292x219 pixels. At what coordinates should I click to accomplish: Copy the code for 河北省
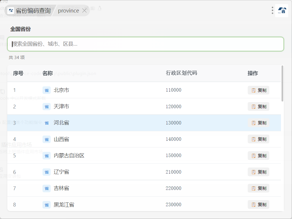[258, 123]
